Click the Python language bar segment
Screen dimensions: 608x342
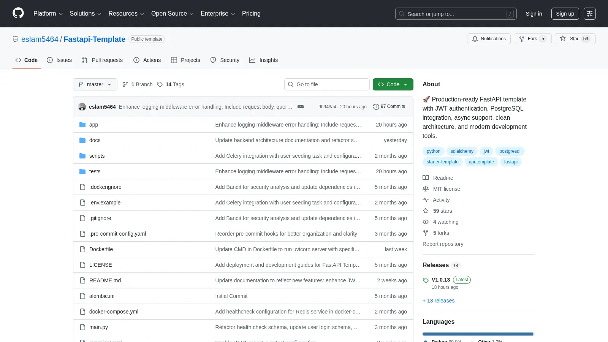coord(478,334)
